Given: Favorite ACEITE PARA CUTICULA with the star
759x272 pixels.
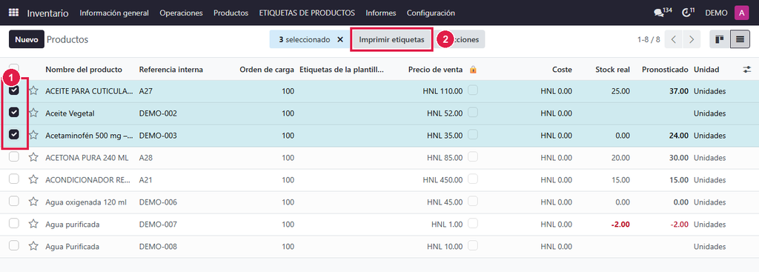Looking at the screenshot, I should tap(33, 91).
